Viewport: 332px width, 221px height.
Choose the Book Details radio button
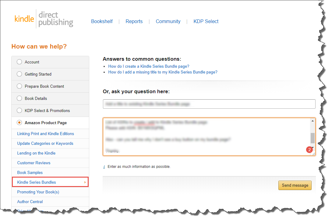click(x=19, y=98)
